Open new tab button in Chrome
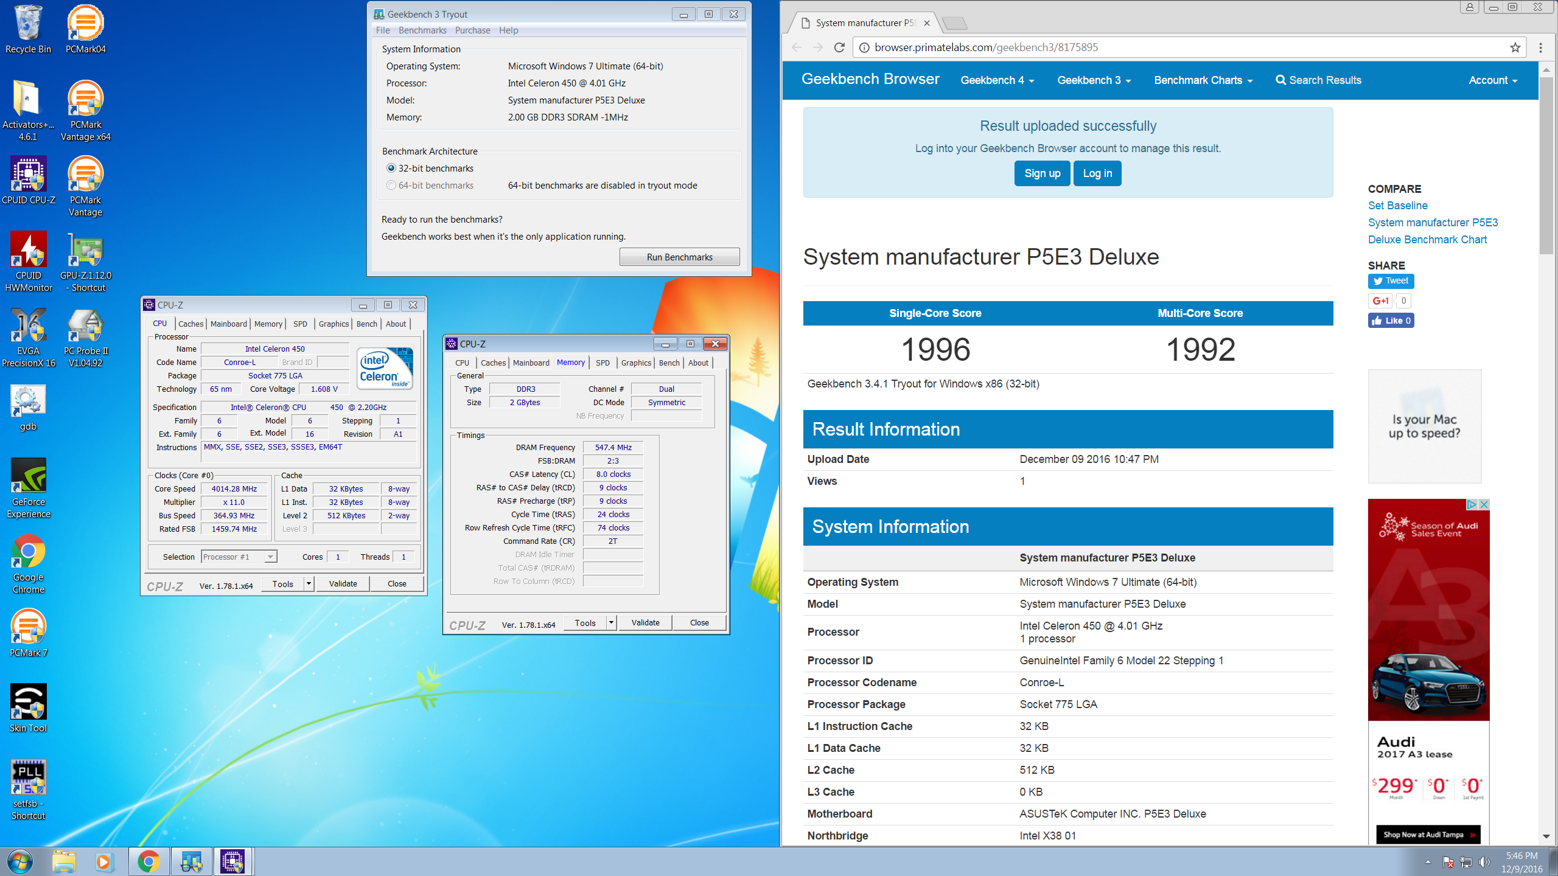This screenshot has width=1558, height=876. coord(954,23)
